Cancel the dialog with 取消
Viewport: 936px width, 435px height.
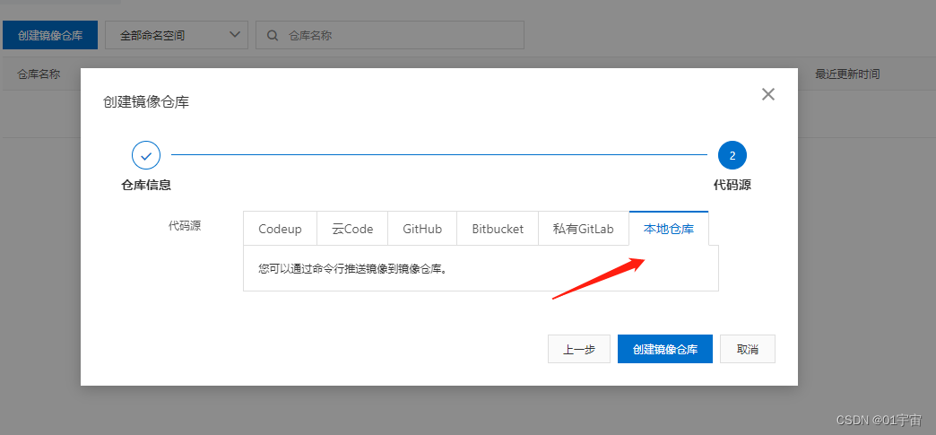click(x=748, y=349)
